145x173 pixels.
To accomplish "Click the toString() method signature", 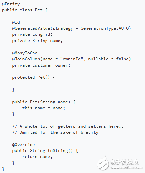I will click(45, 151).
